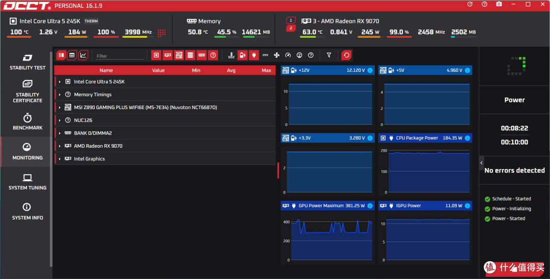Toggle clock frequency gauge filter

click(x=288, y=55)
